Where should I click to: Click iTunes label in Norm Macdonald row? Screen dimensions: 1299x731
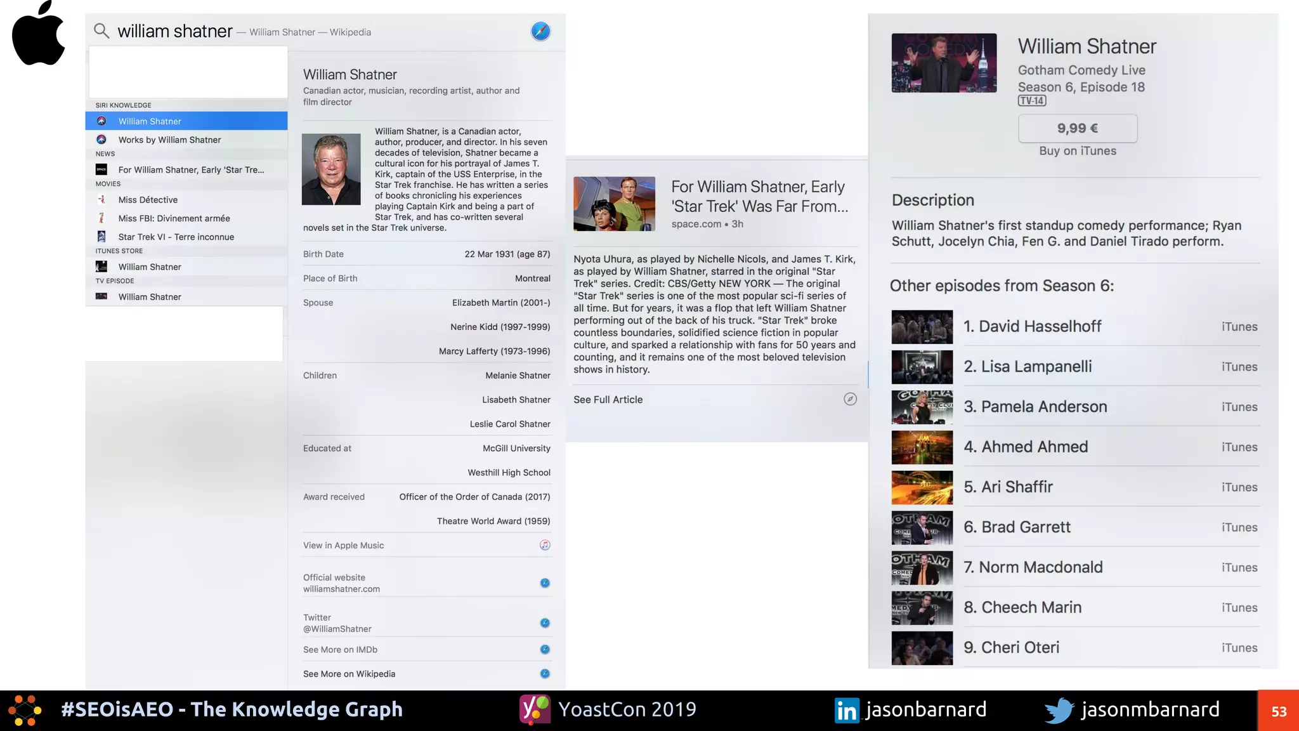1239,567
